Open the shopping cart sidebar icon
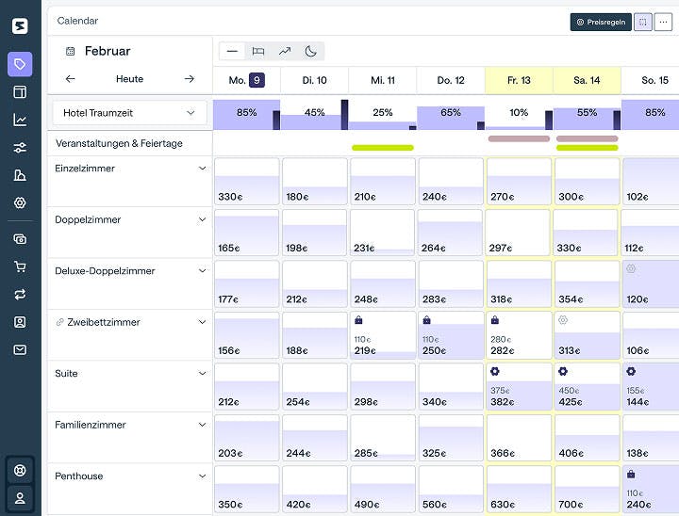This screenshot has height=516, width=679. tap(20, 266)
